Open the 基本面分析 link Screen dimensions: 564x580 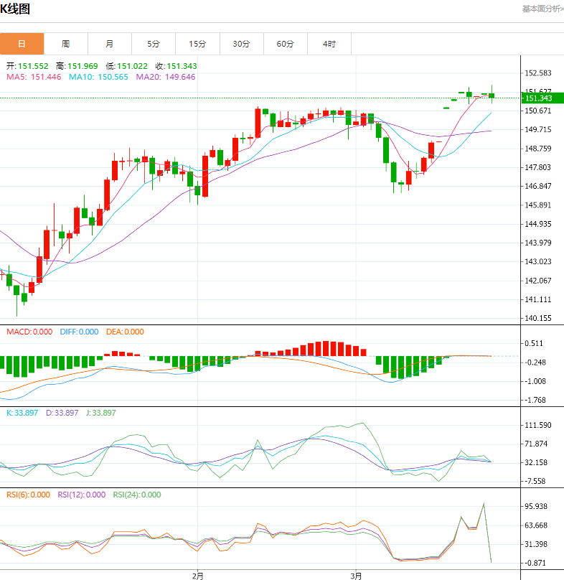pyautogui.click(x=542, y=9)
